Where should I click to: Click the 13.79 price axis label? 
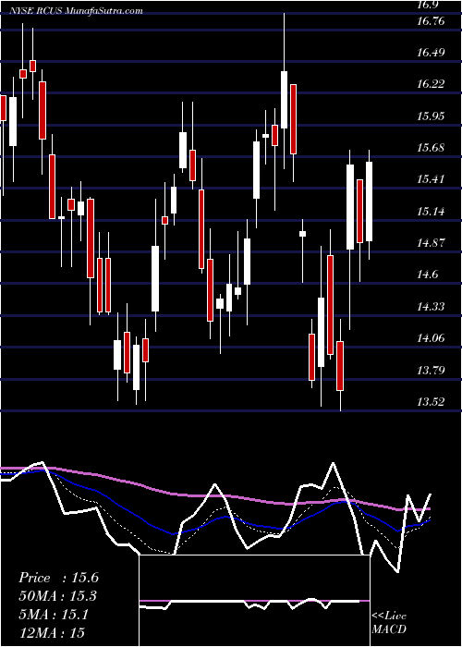point(431,370)
